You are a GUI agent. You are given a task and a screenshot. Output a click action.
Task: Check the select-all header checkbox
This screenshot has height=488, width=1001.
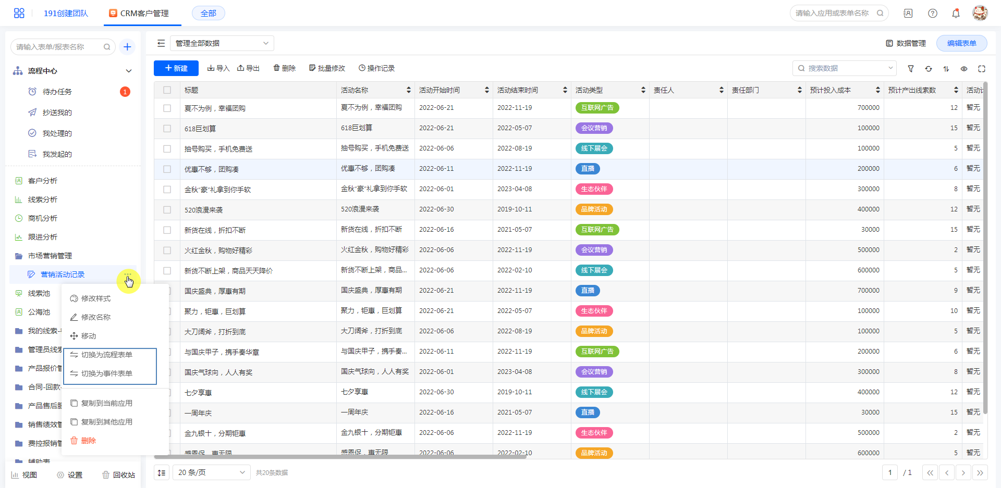pyautogui.click(x=167, y=90)
